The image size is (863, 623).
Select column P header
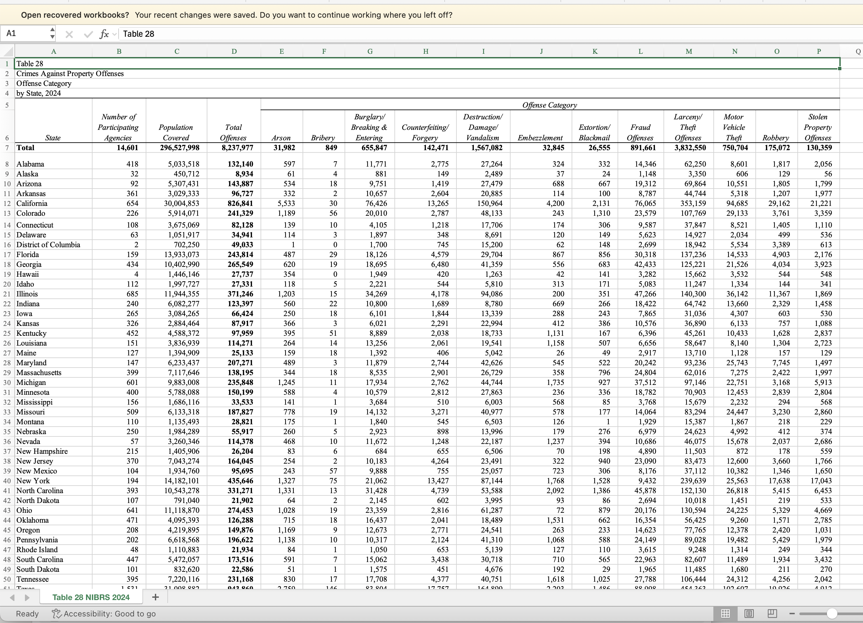click(818, 51)
